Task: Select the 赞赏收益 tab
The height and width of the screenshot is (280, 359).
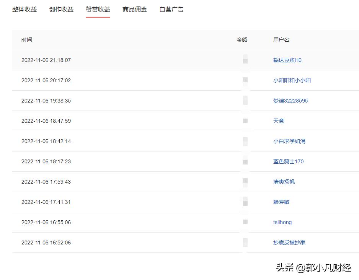Action: tap(98, 10)
